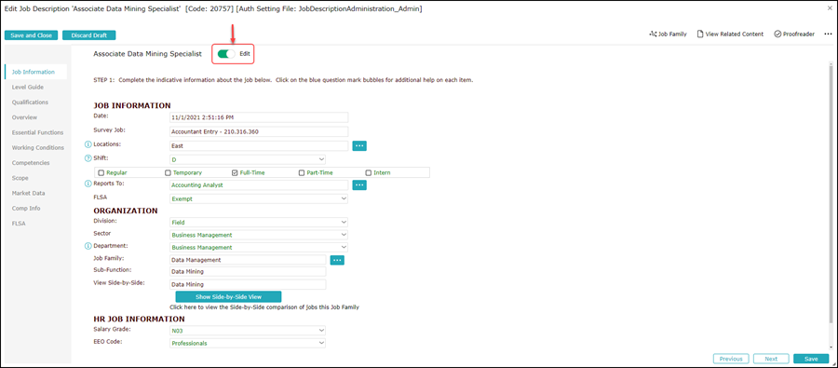Toggle the Edit switch off
Viewport: 838px width, 368px height.
(226, 54)
